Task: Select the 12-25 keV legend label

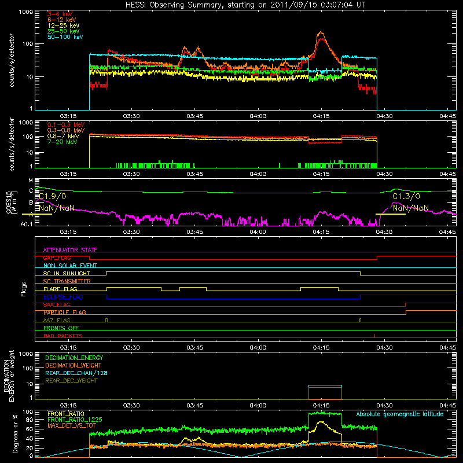Action: (64, 25)
